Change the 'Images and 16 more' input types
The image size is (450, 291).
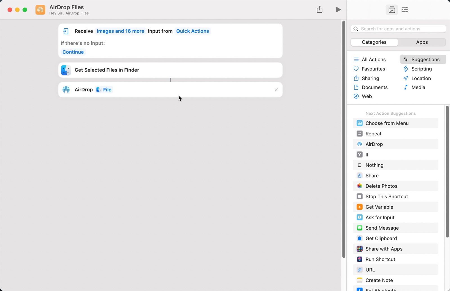[120, 31]
